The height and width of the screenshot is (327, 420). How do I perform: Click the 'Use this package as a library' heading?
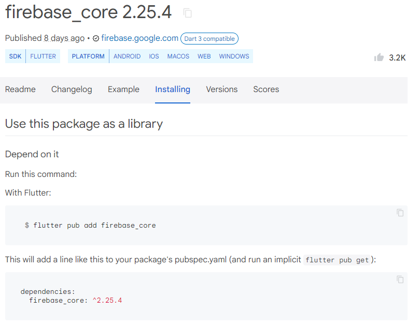[84, 124]
